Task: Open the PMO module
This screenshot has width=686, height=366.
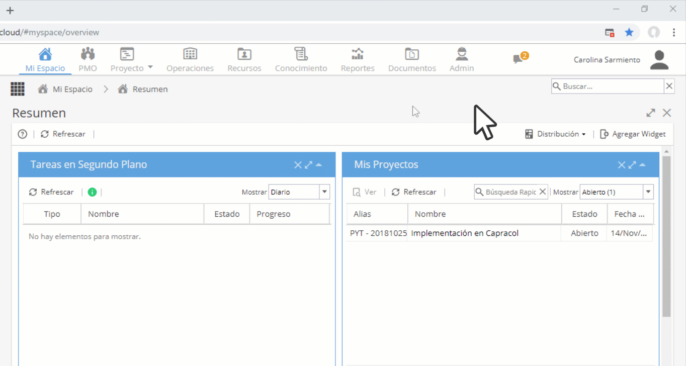Action: click(88, 60)
